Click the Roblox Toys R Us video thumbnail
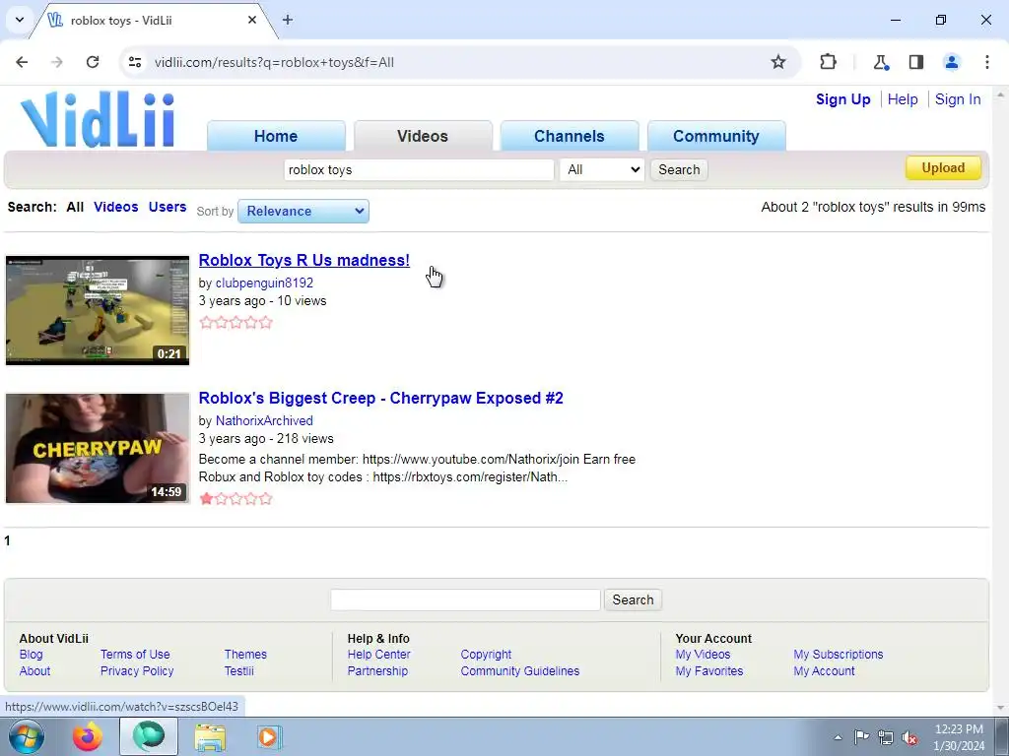The width and height of the screenshot is (1009, 756). tap(98, 310)
